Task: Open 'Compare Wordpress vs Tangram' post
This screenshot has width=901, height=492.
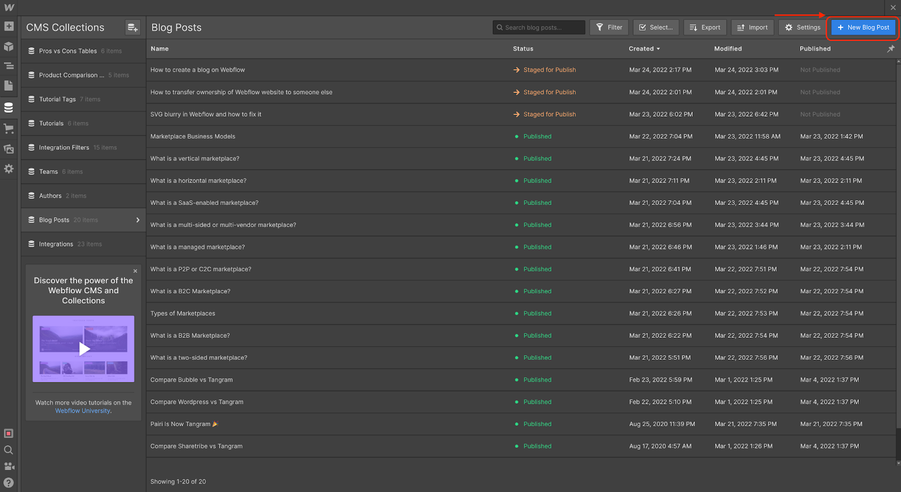Action: point(197,402)
